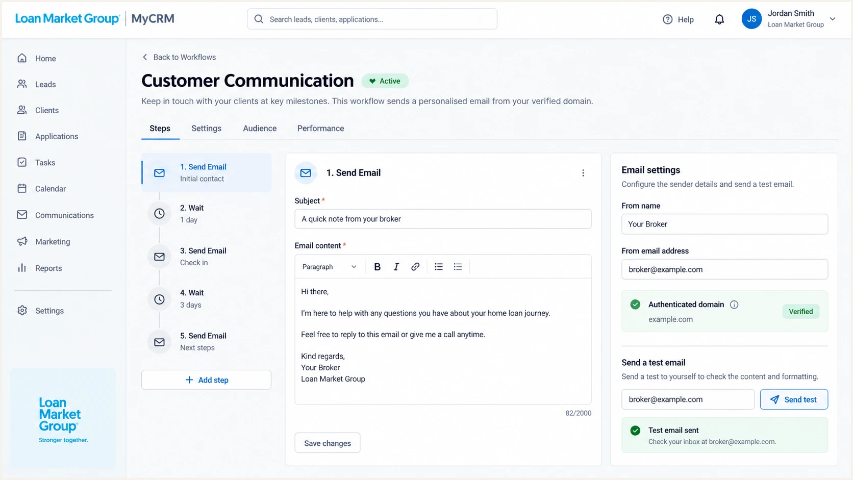Click the Loan Market Group sidebar banner

(63, 418)
